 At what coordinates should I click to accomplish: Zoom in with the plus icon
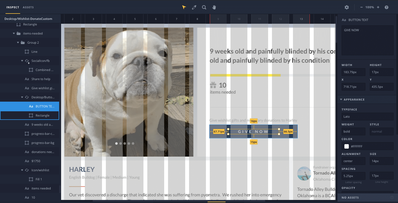coord(378,7)
